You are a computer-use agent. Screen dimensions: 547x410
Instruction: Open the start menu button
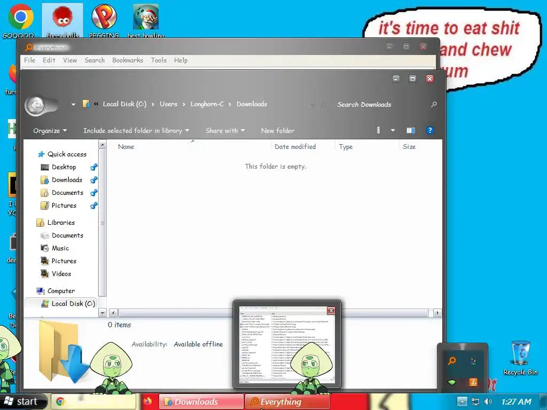point(24,401)
